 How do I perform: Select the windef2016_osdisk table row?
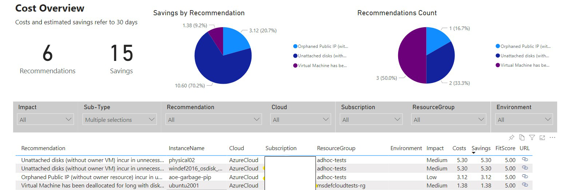[274, 168]
